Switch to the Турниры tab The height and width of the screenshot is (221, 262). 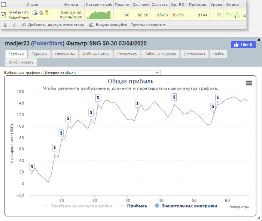click(39, 54)
